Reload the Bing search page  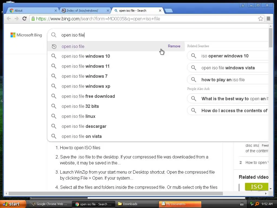click(25, 18)
